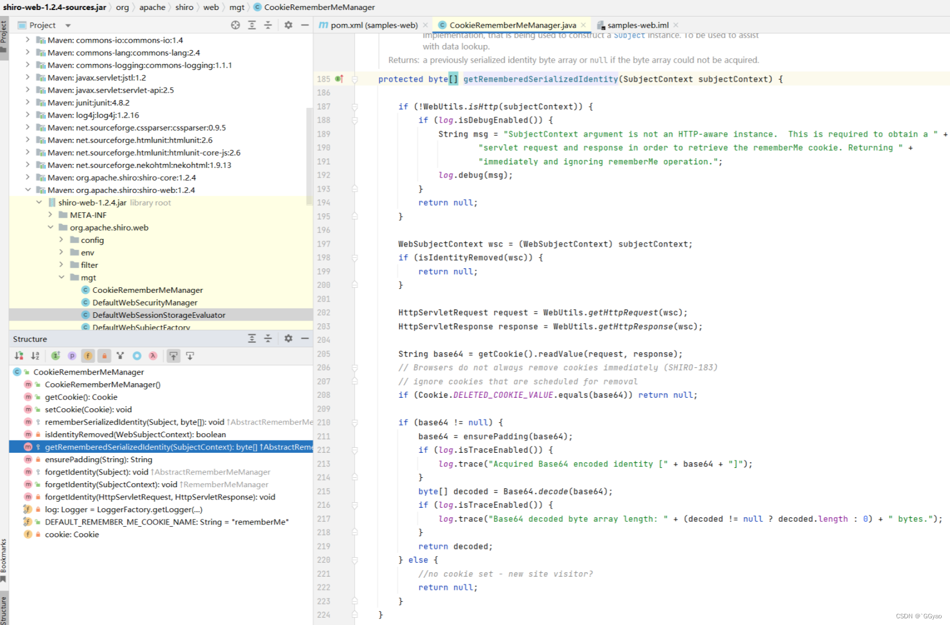
Task: Switch to pom.xml (samples-web) tab
Action: (374, 25)
